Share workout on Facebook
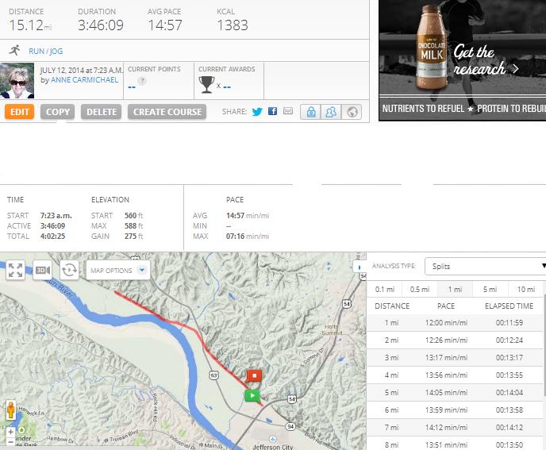This screenshot has width=546, height=450. (x=272, y=112)
